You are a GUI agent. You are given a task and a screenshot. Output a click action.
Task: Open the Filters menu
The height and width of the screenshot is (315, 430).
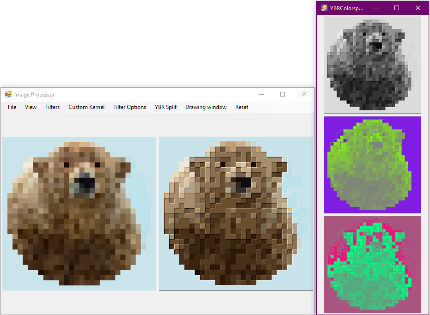(x=52, y=107)
